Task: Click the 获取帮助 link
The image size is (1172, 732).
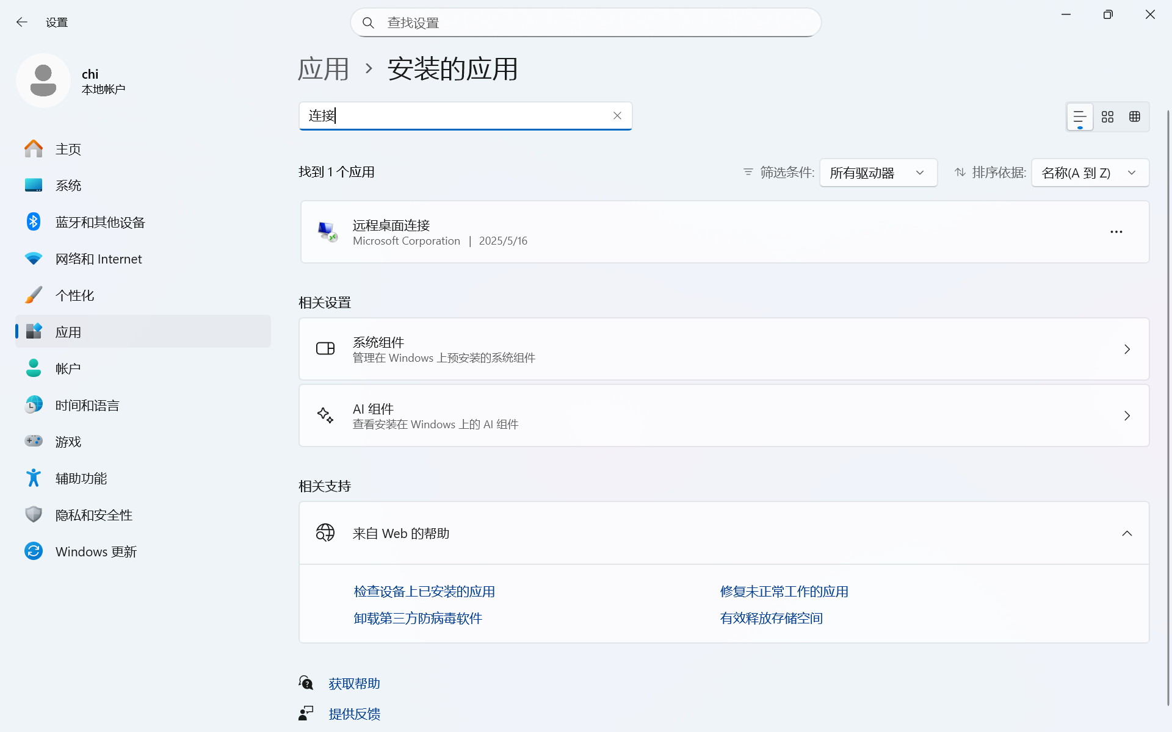Action: tap(354, 684)
